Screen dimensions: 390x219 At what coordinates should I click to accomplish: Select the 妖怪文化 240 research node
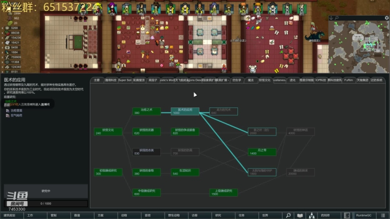108,132
